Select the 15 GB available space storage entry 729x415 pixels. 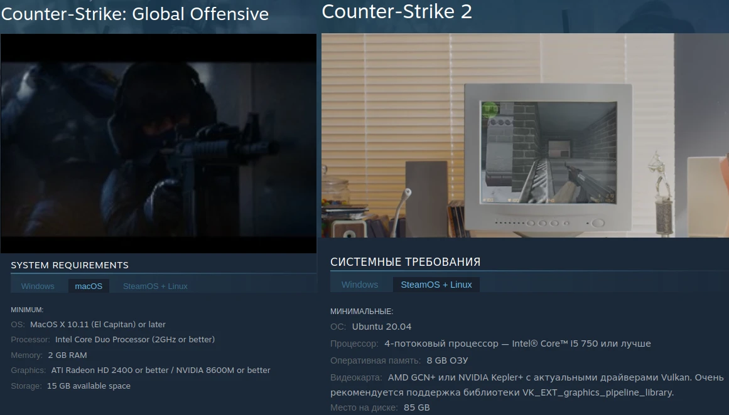click(89, 386)
